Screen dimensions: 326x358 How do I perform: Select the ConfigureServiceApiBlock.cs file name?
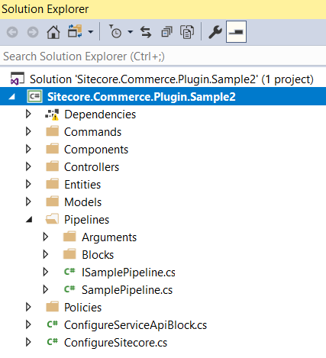136,325
